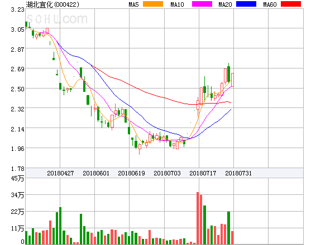Click the blue MA20 legend swatch
This screenshot has height=245, width=335.
(246, 4)
